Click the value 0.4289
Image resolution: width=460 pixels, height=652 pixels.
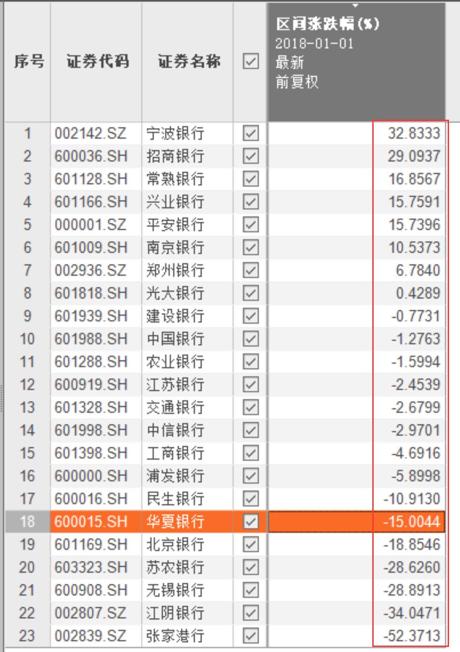click(x=418, y=293)
